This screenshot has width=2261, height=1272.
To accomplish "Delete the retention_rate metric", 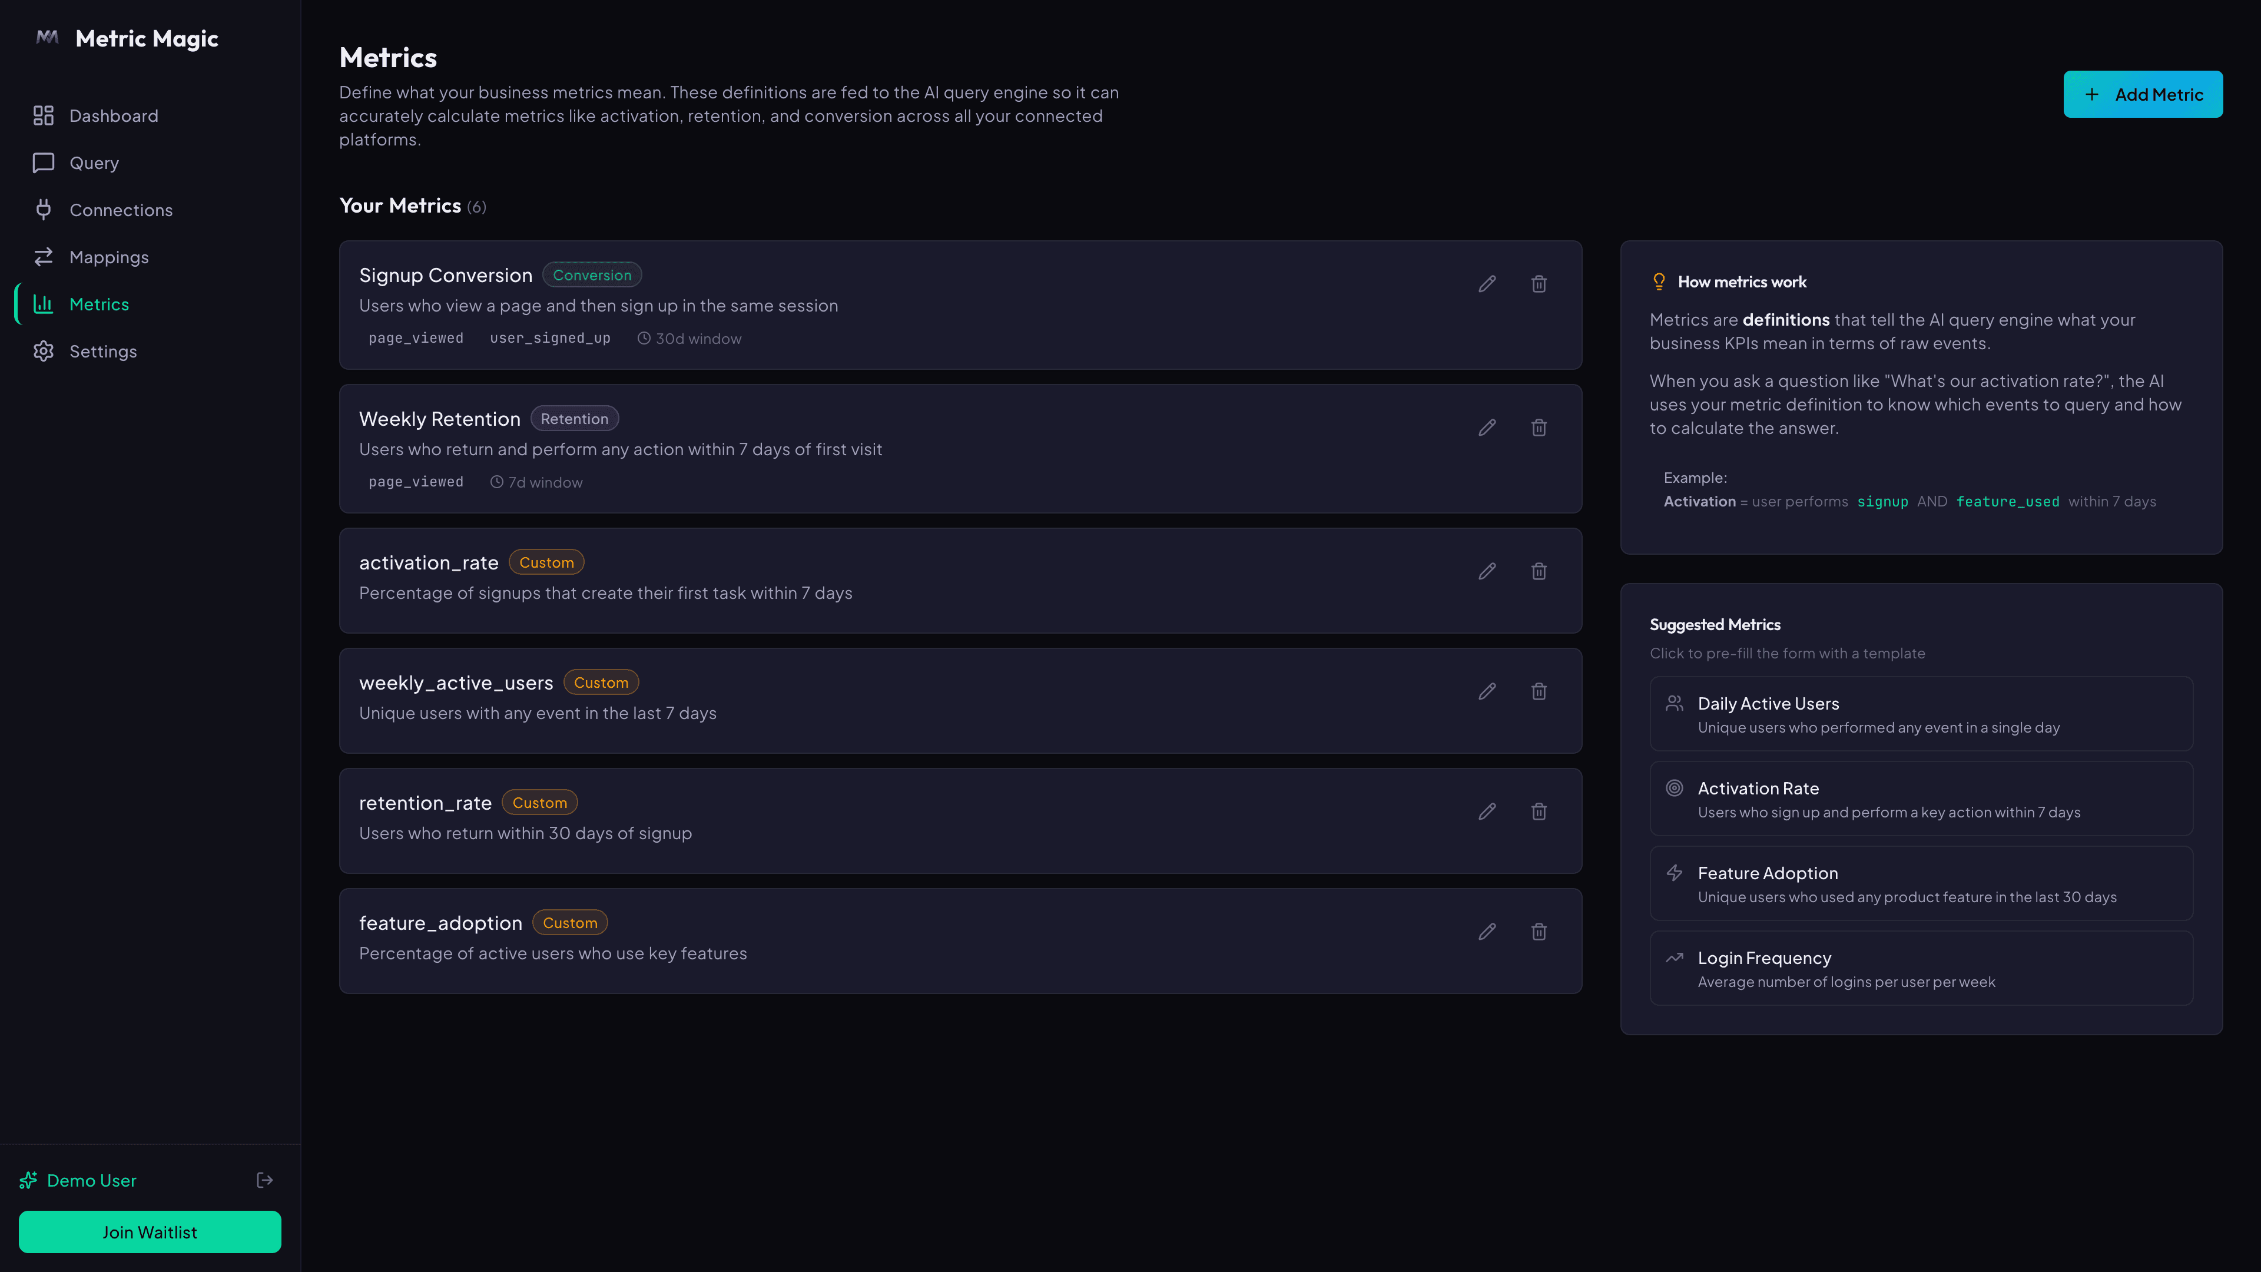I will [x=1539, y=812].
